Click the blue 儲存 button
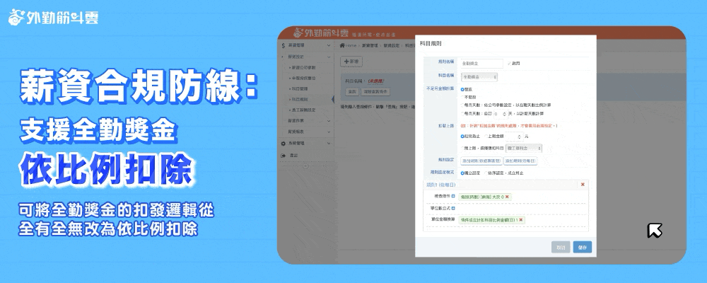Screen dimensions: 707x283 [583, 247]
